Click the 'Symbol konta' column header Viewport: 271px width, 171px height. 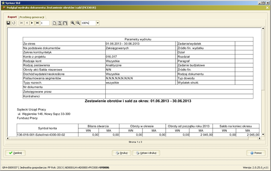(47, 128)
